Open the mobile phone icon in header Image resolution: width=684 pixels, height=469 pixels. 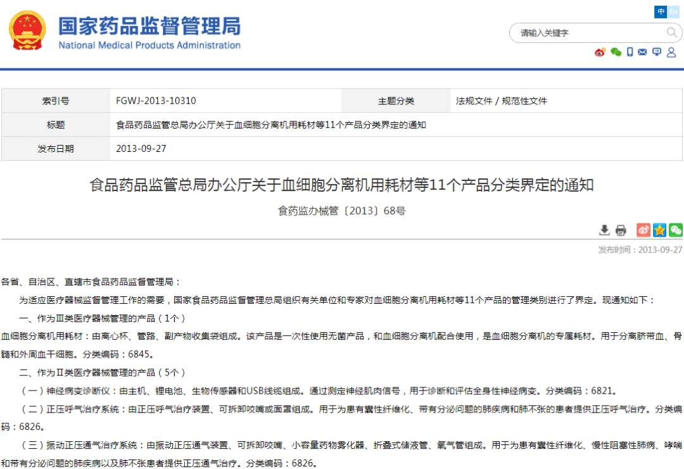[x=630, y=53]
